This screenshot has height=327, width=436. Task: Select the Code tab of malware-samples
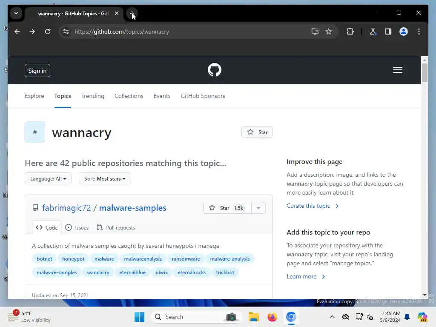(x=47, y=228)
